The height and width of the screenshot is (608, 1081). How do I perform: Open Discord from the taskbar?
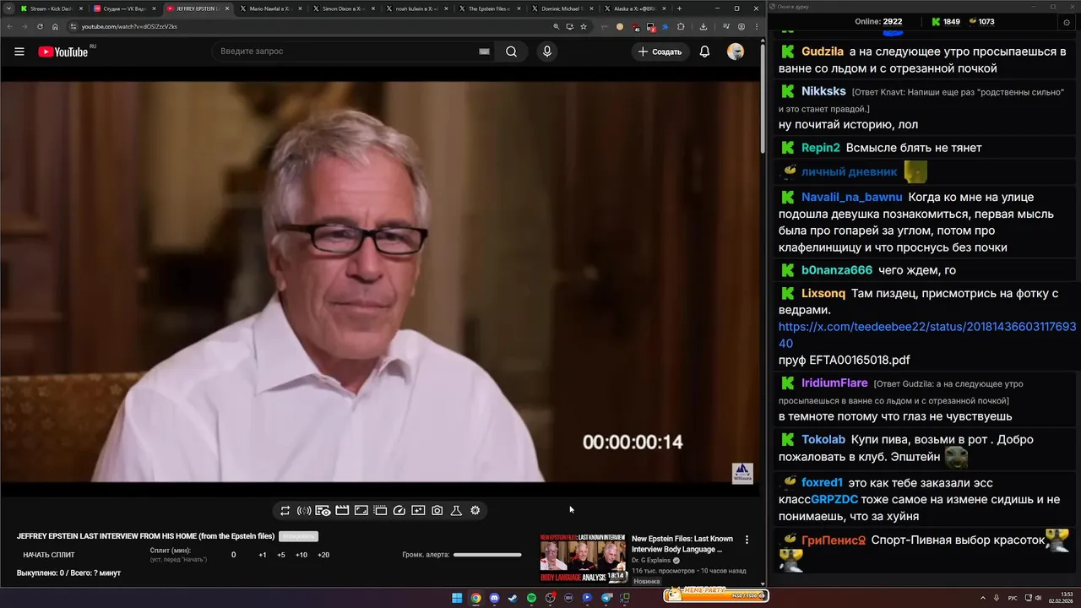pyautogui.click(x=494, y=598)
